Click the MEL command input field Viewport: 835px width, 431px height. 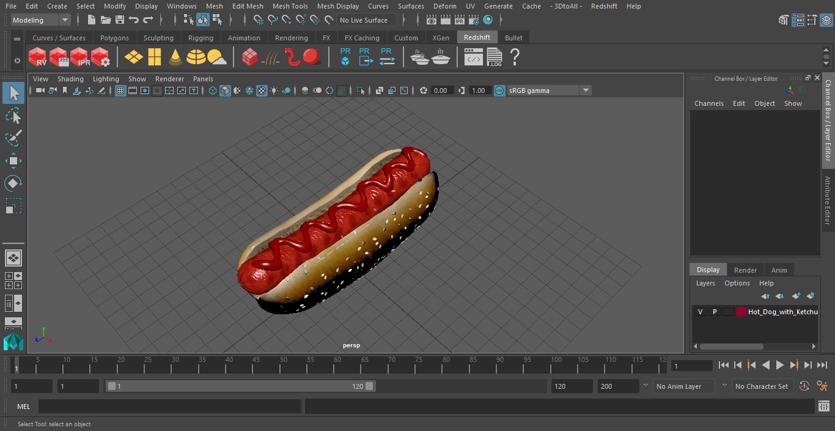169,407
